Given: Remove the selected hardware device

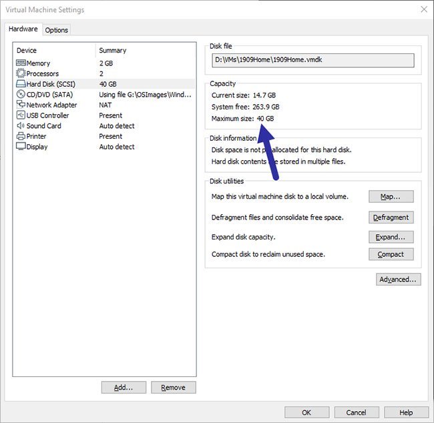Looking at the screenshot, I should click(x=174, y=388).
